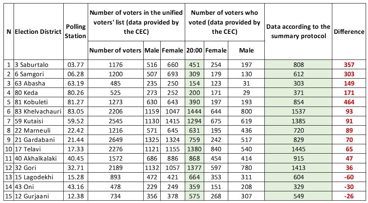Click the 6 Samgori polling station 06.28

pyautogui.click(x=76, y=74)
